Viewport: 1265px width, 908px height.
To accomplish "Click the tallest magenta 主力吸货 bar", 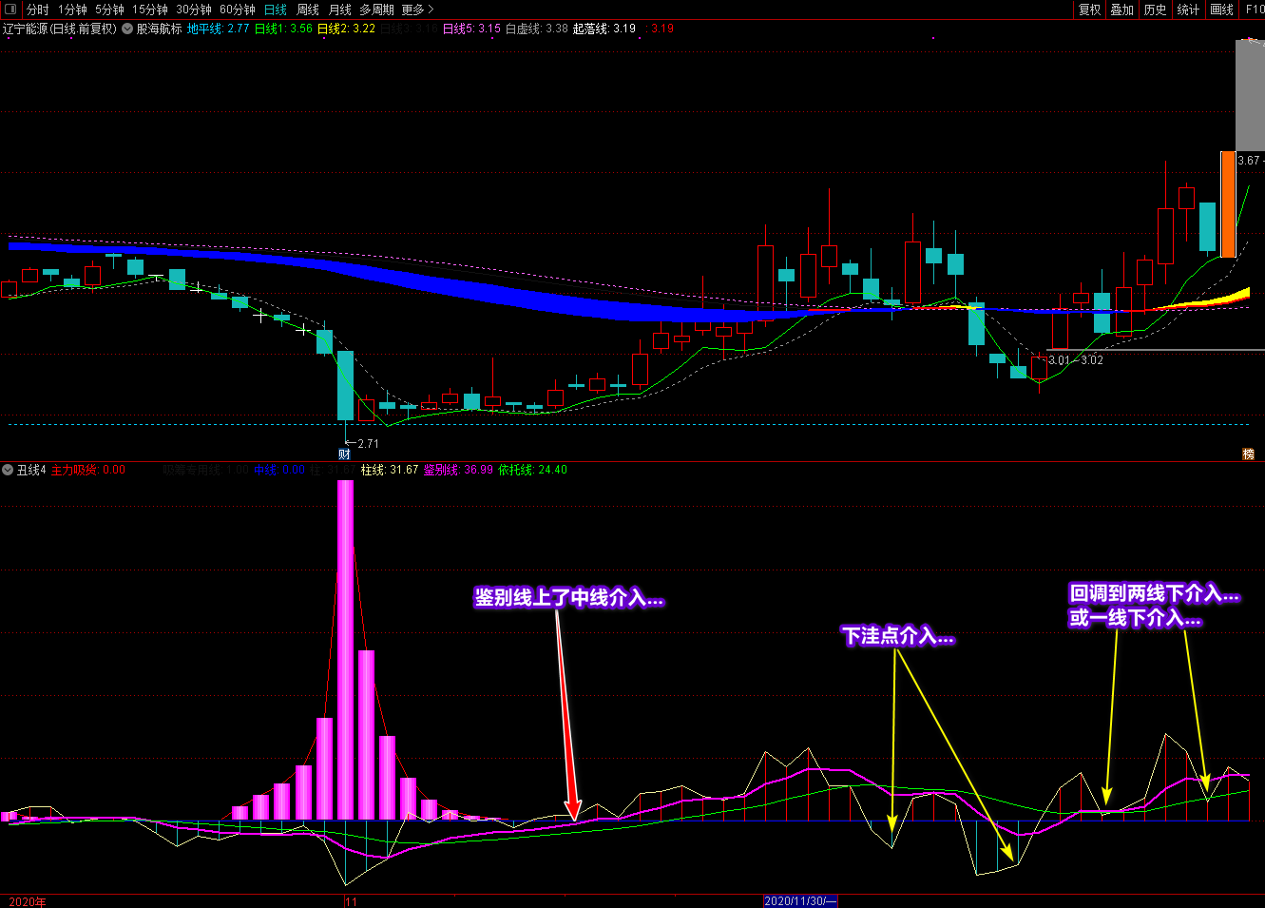I will point(346,649).
